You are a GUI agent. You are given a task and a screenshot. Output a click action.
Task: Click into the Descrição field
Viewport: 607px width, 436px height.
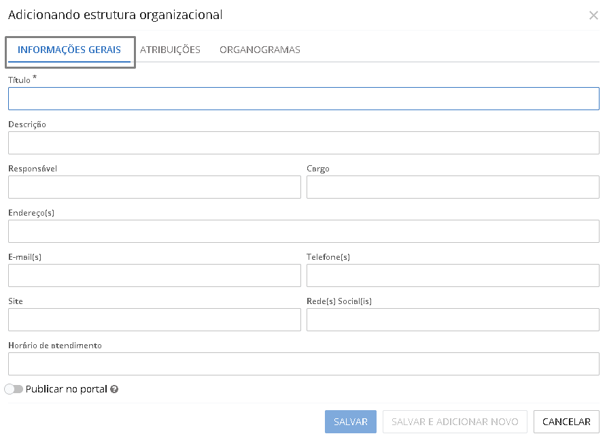tap(303, 143)
